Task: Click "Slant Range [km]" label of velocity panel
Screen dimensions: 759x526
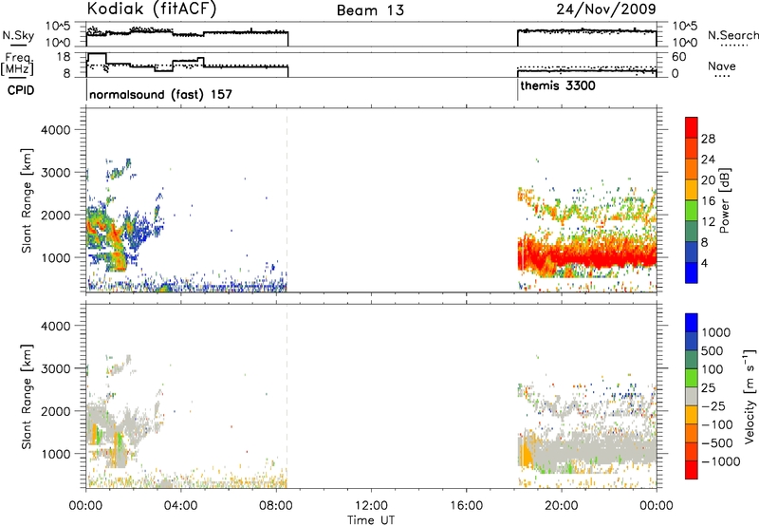Action: coord(27,397)
